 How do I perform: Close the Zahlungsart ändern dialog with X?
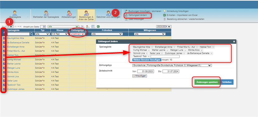[x=234, y=42]
